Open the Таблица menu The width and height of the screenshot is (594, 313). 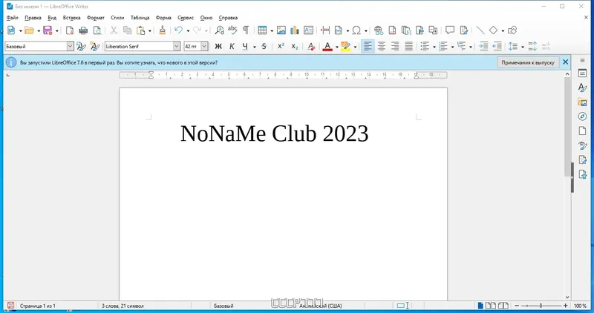[140, 18]
